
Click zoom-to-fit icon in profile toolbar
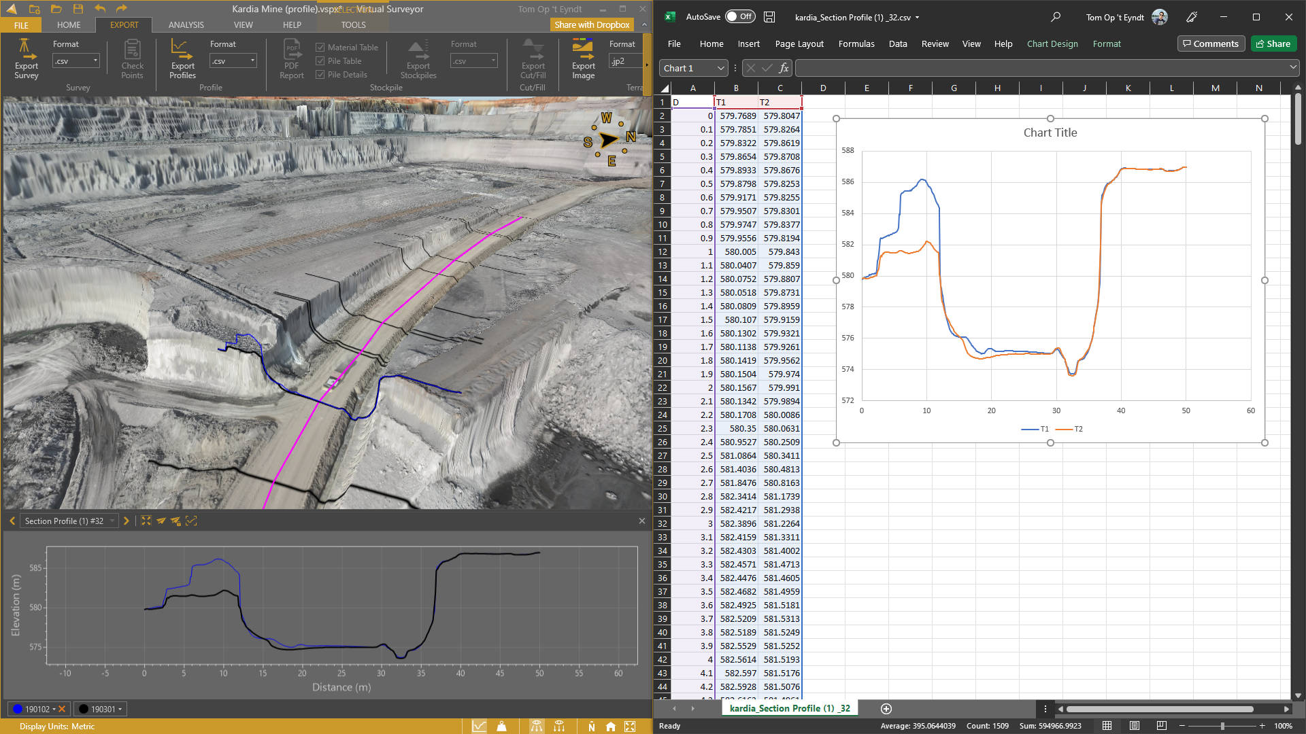pyautogui.click(x=146, y=521)
